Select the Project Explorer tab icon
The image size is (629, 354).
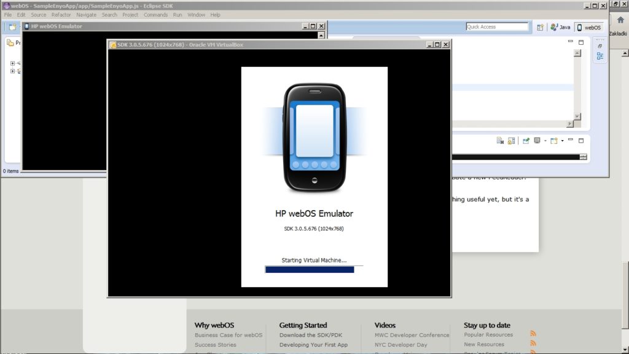10,42
